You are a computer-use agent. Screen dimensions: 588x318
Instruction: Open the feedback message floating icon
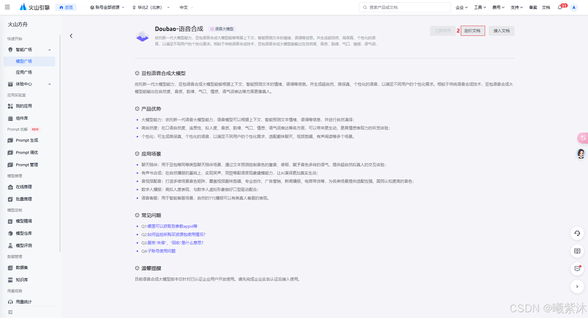577,269
